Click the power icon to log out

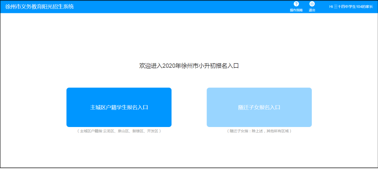(x=312, y=4)
